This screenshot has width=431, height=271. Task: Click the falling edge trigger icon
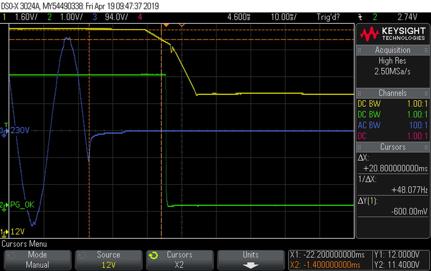coord(360,17)
